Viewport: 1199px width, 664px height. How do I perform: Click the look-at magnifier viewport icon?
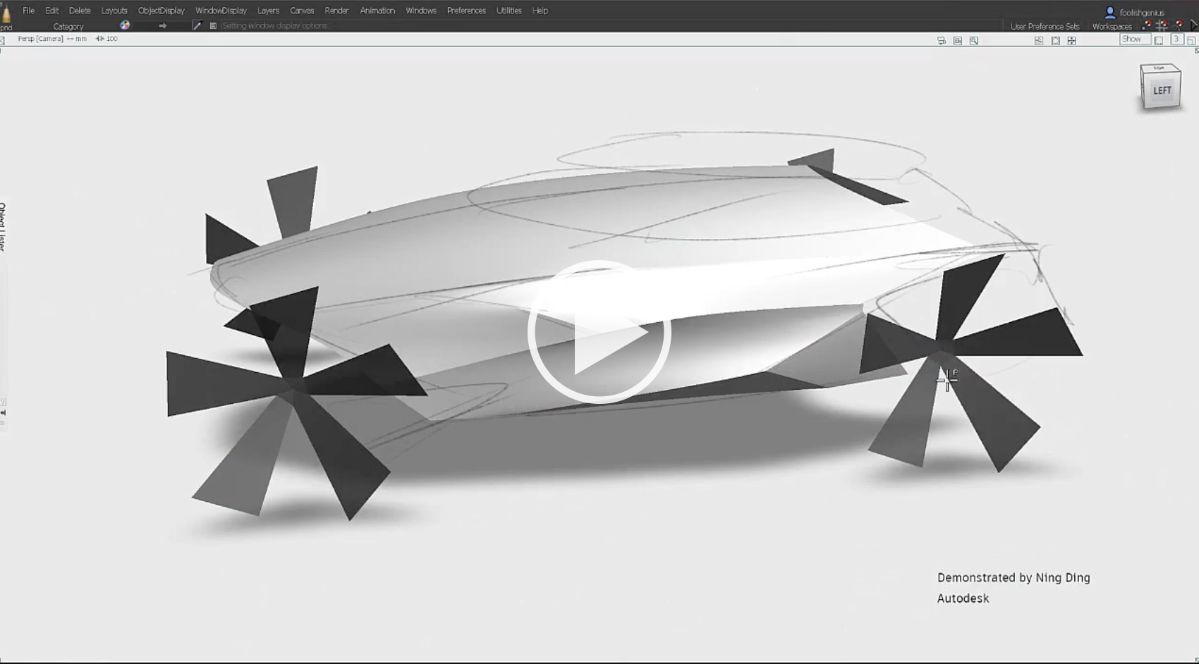coord(974,41)
